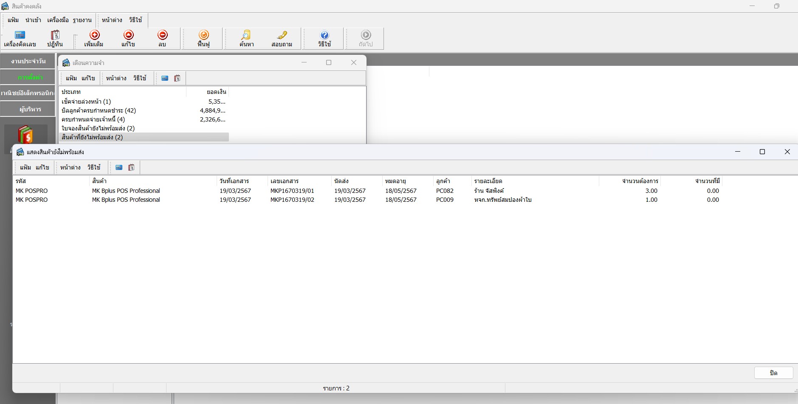Open แฟ้ม menu in แสดงสินค้ายังไม่พร้อมส่ง window
798x404 pixels.
25,167
